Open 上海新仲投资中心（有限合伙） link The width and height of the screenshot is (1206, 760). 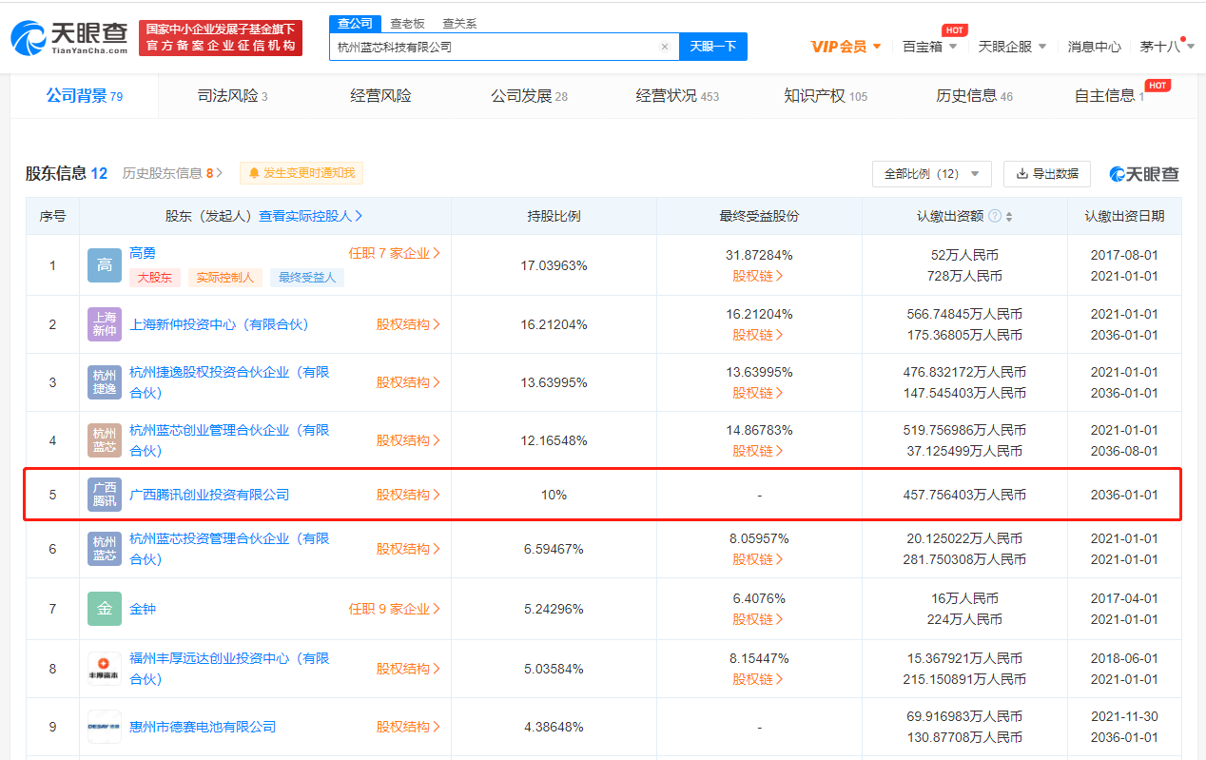[220, 324]
